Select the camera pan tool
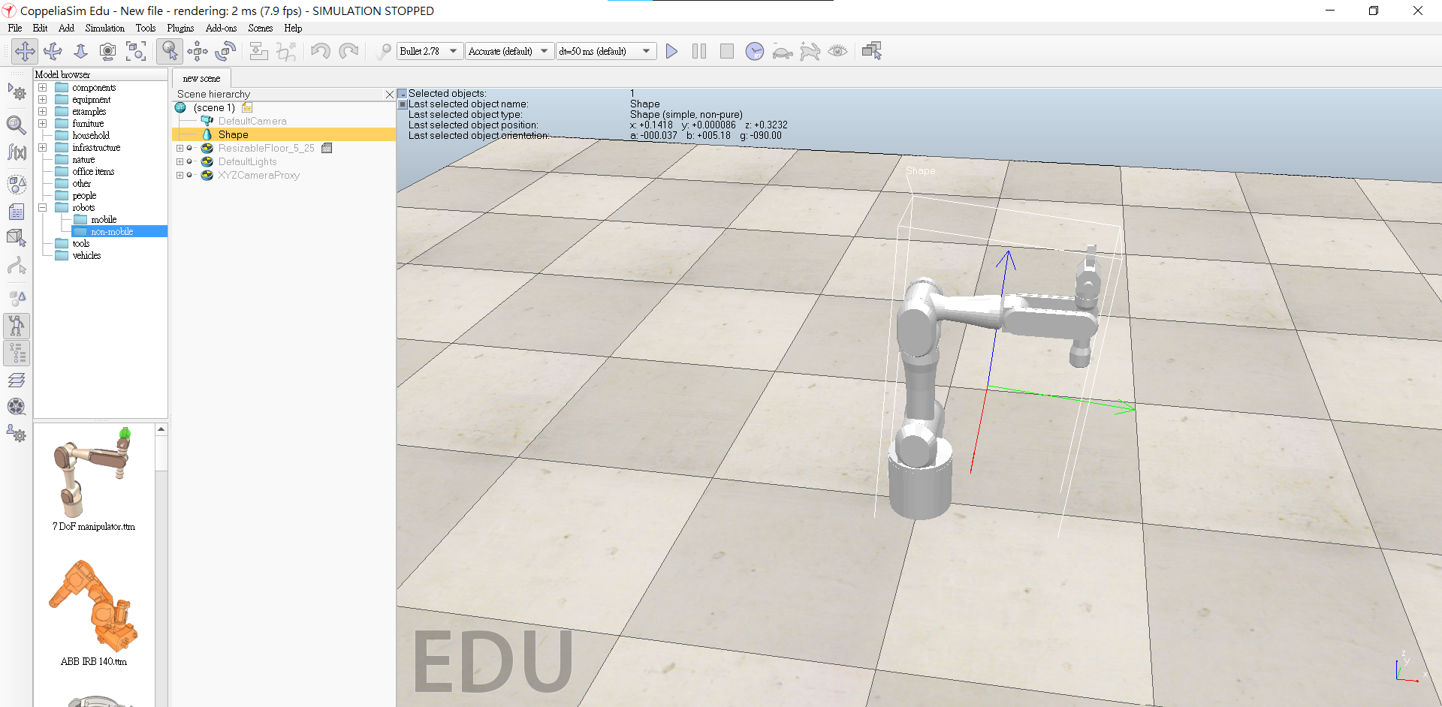Image resolution: width=1442 pixels, height=707 pixels. click(25, 51)
